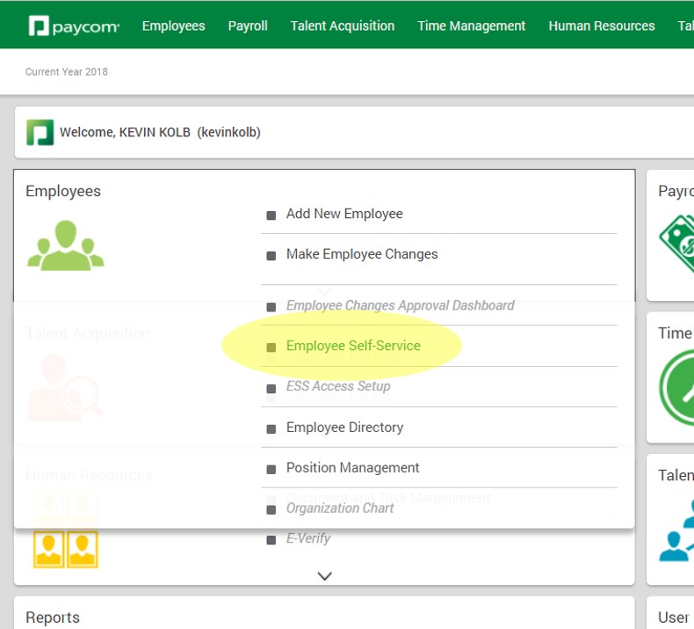Open Employee Directory

tap(344, 428)
